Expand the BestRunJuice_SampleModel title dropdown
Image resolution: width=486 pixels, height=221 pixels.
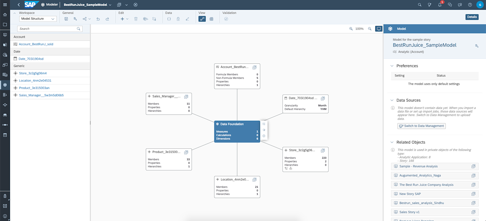110,5
